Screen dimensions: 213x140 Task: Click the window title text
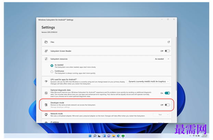(56, 20)
